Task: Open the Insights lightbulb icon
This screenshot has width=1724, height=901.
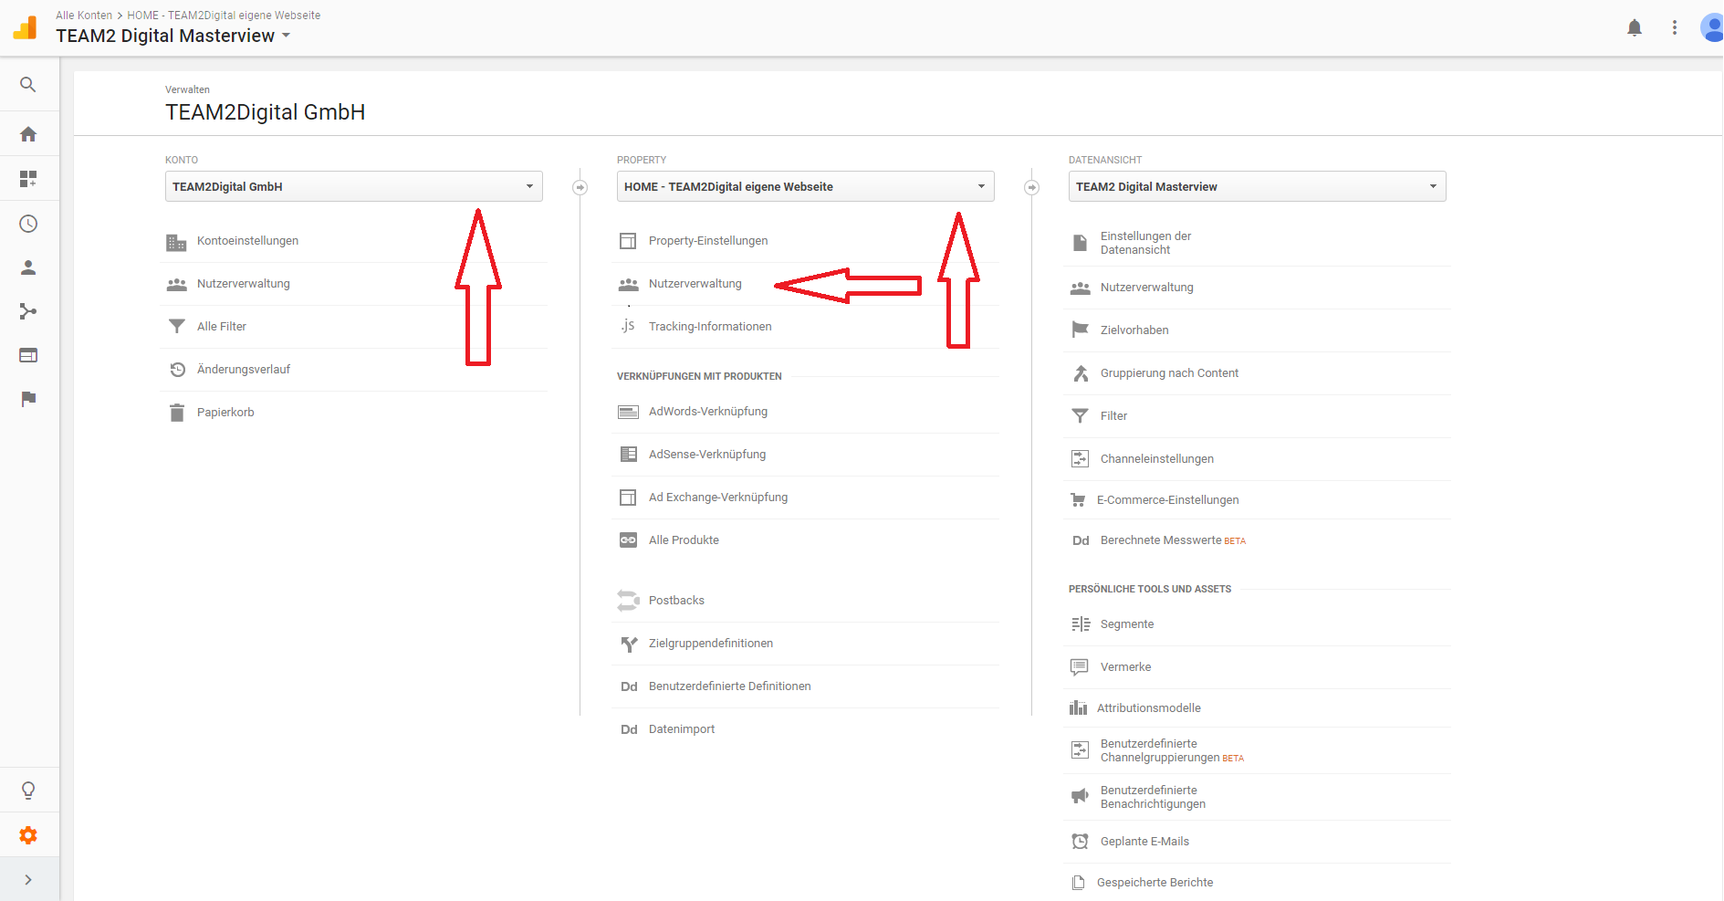Action: coord(28,790)
